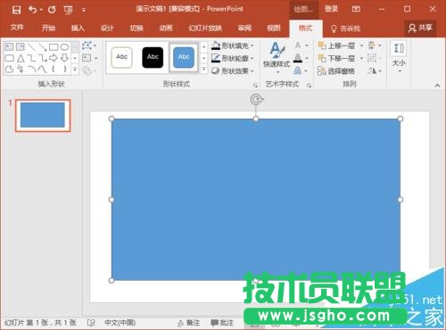Screen dimensions: 446x330
Task: Select the right block arrow shape
Action: tap(54, 58)
